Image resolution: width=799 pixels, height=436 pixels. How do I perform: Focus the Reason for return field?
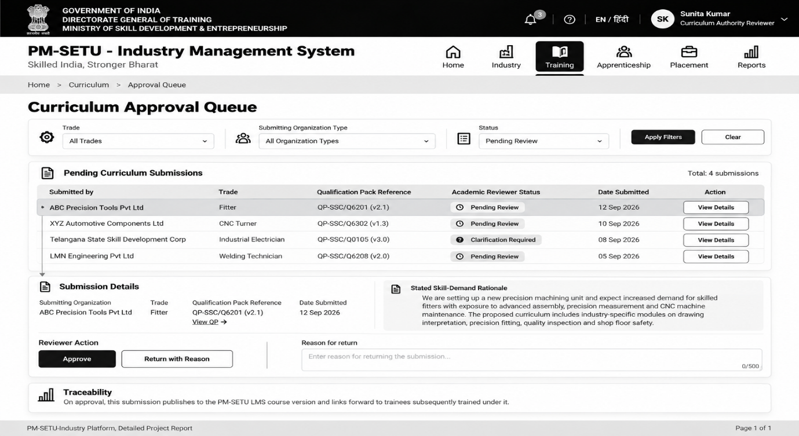[x=532, y=360]
